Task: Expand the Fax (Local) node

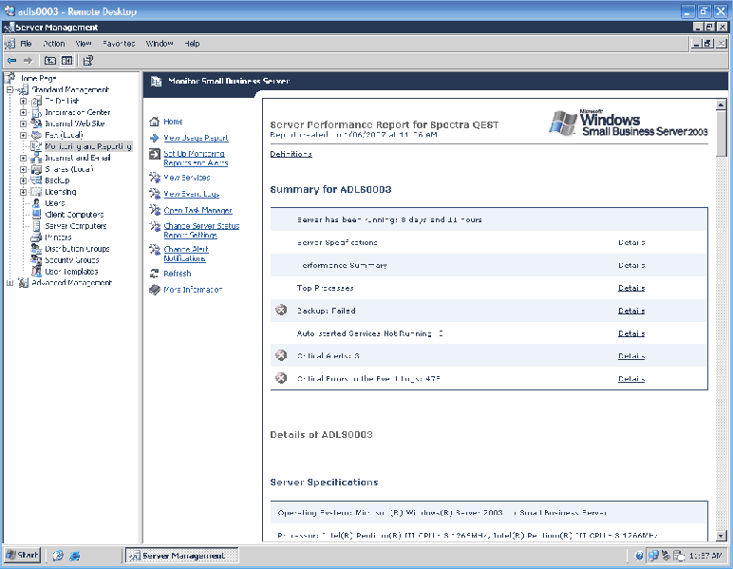Action: (x=23, y=135)
